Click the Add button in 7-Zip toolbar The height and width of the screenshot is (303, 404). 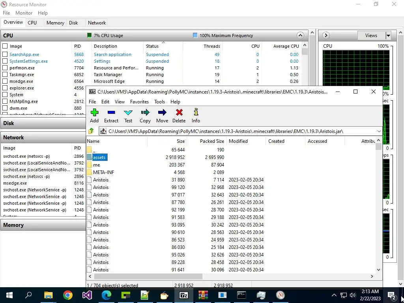pos(94,116)
